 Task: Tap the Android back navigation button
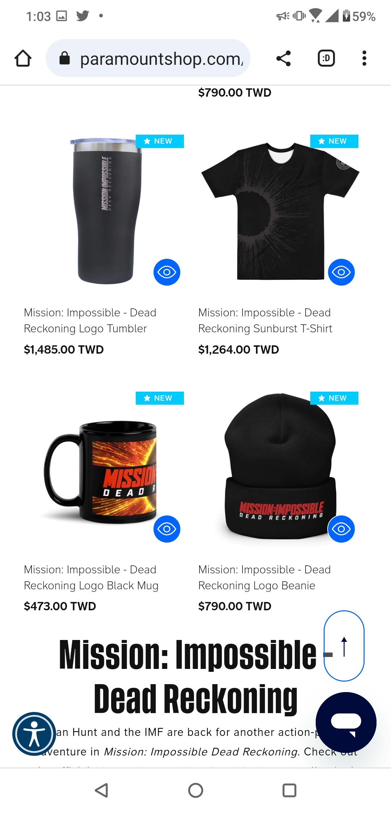click(x=101, y=790)
